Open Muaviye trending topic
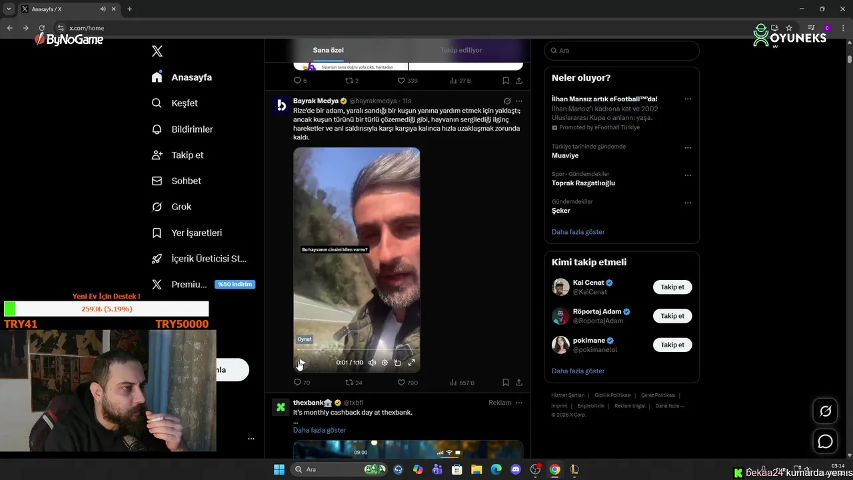Viewport: 853px width, 480px height. click(x=565, y=155)
